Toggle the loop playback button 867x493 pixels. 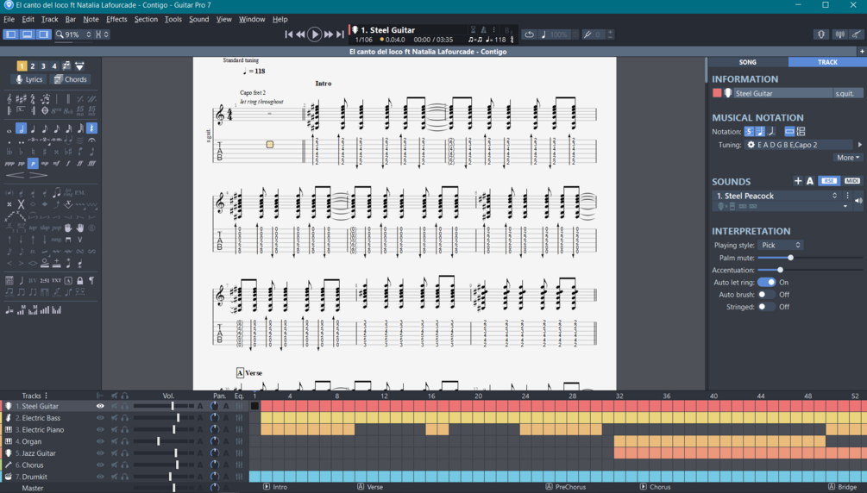(x=529, y=34)
